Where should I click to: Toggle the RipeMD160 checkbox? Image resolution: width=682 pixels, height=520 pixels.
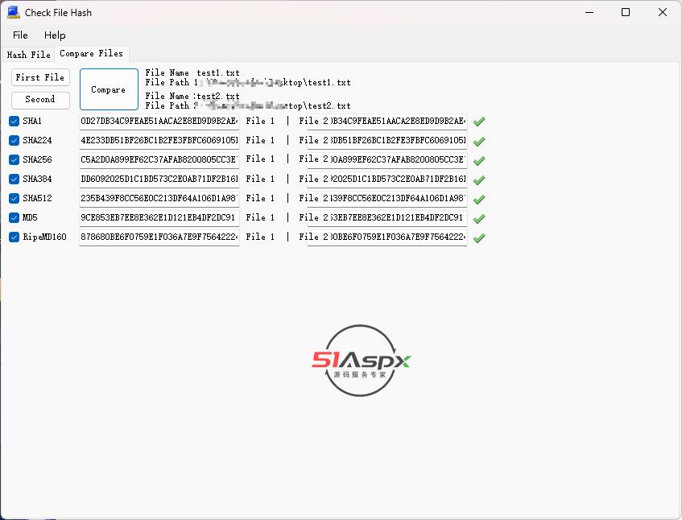(x=14, y=237)
